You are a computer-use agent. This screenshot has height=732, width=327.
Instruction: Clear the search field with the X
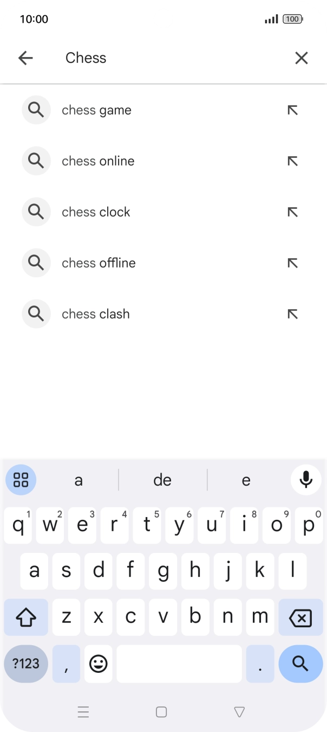coord(301,58)
